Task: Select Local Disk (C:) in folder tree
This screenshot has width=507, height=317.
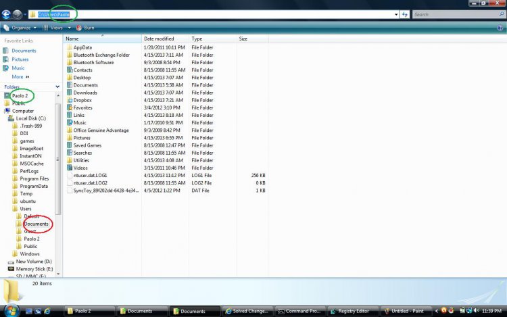Action: (x=30, y=118)
